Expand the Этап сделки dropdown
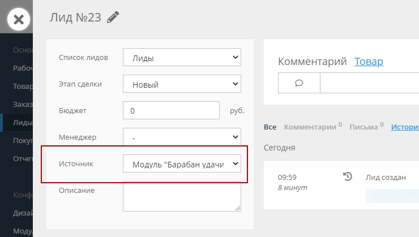 coord(182,84)
